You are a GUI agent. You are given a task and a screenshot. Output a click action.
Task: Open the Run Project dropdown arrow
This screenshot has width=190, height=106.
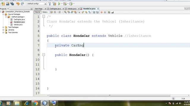point(62,4)
